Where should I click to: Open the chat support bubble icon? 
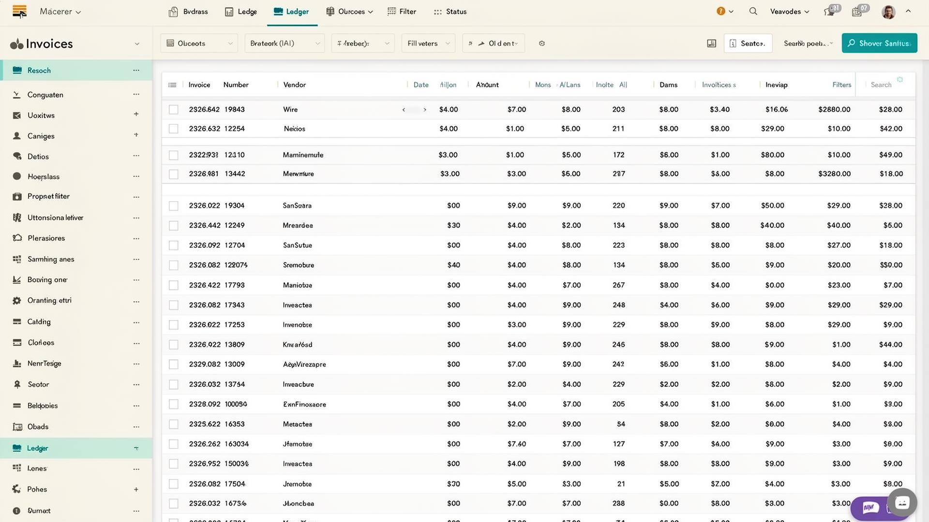pos(902,503)
